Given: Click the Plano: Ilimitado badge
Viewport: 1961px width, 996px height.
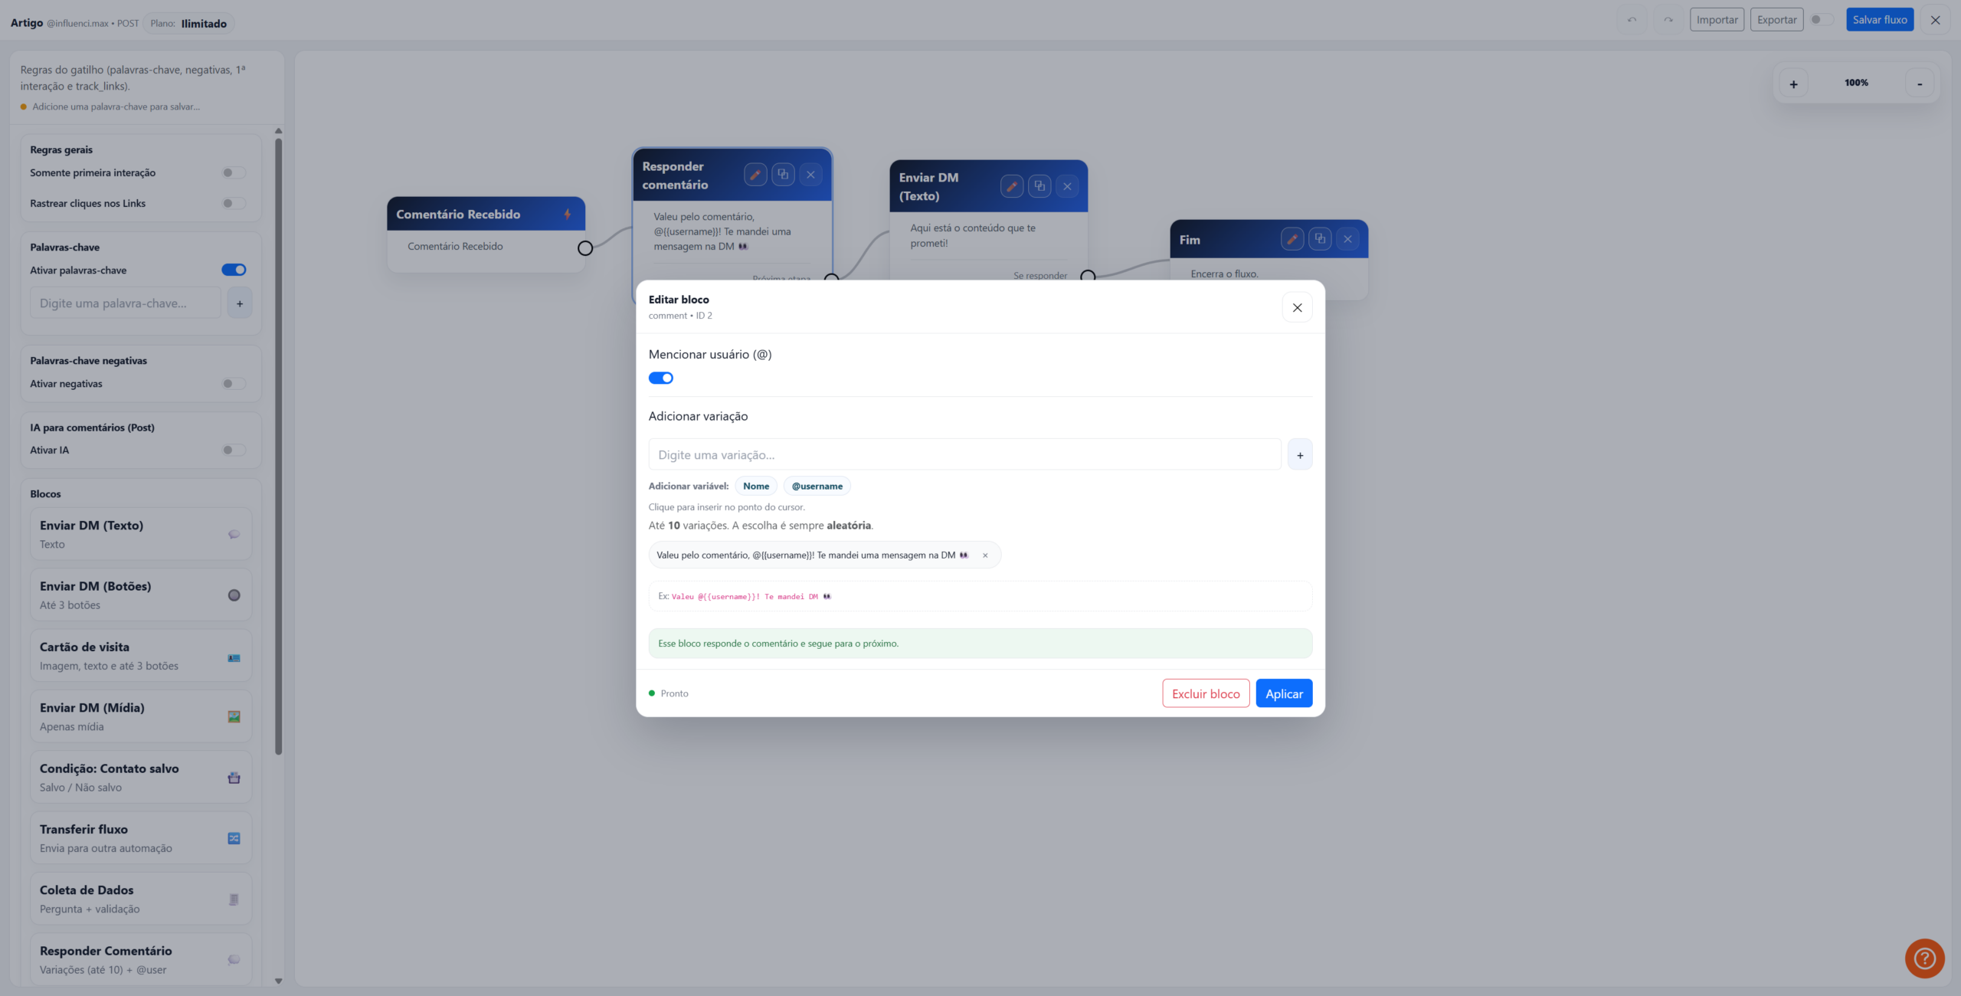Looking at the screenshot, I should (188, 24).
